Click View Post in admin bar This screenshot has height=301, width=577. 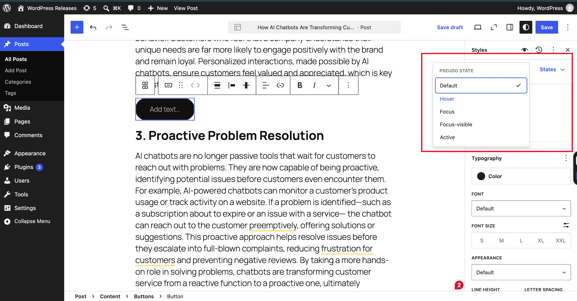[186, 8]
